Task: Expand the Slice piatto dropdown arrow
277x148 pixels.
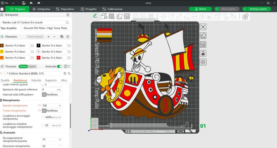Action: [217, 9]
